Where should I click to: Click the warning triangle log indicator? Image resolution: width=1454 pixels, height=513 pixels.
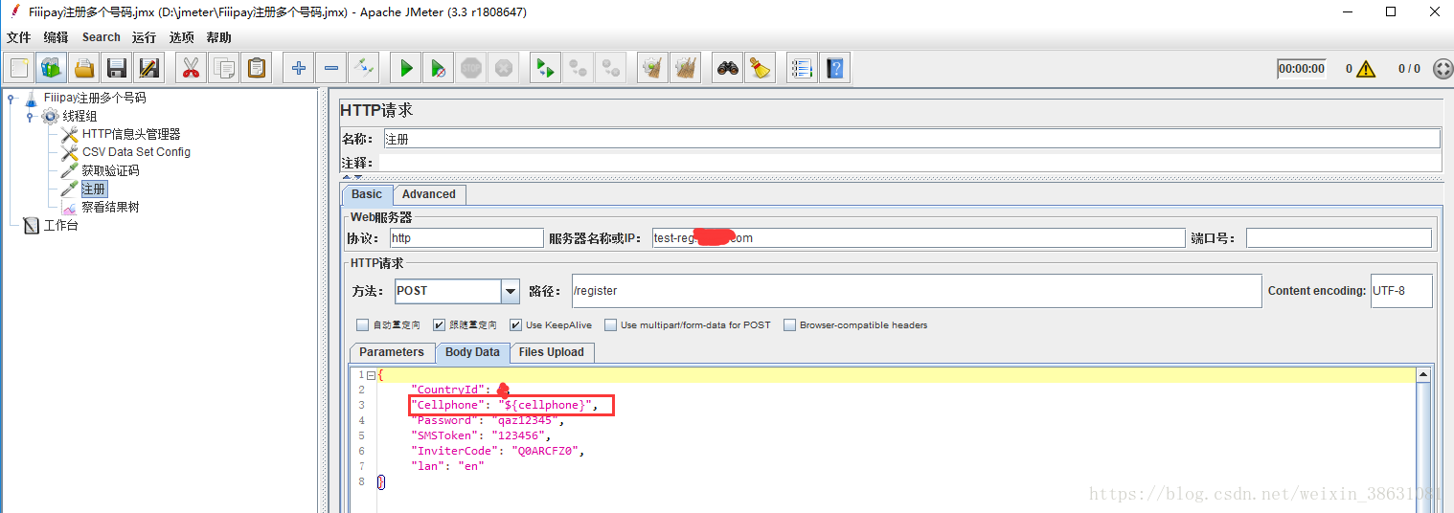(1366, 69)
